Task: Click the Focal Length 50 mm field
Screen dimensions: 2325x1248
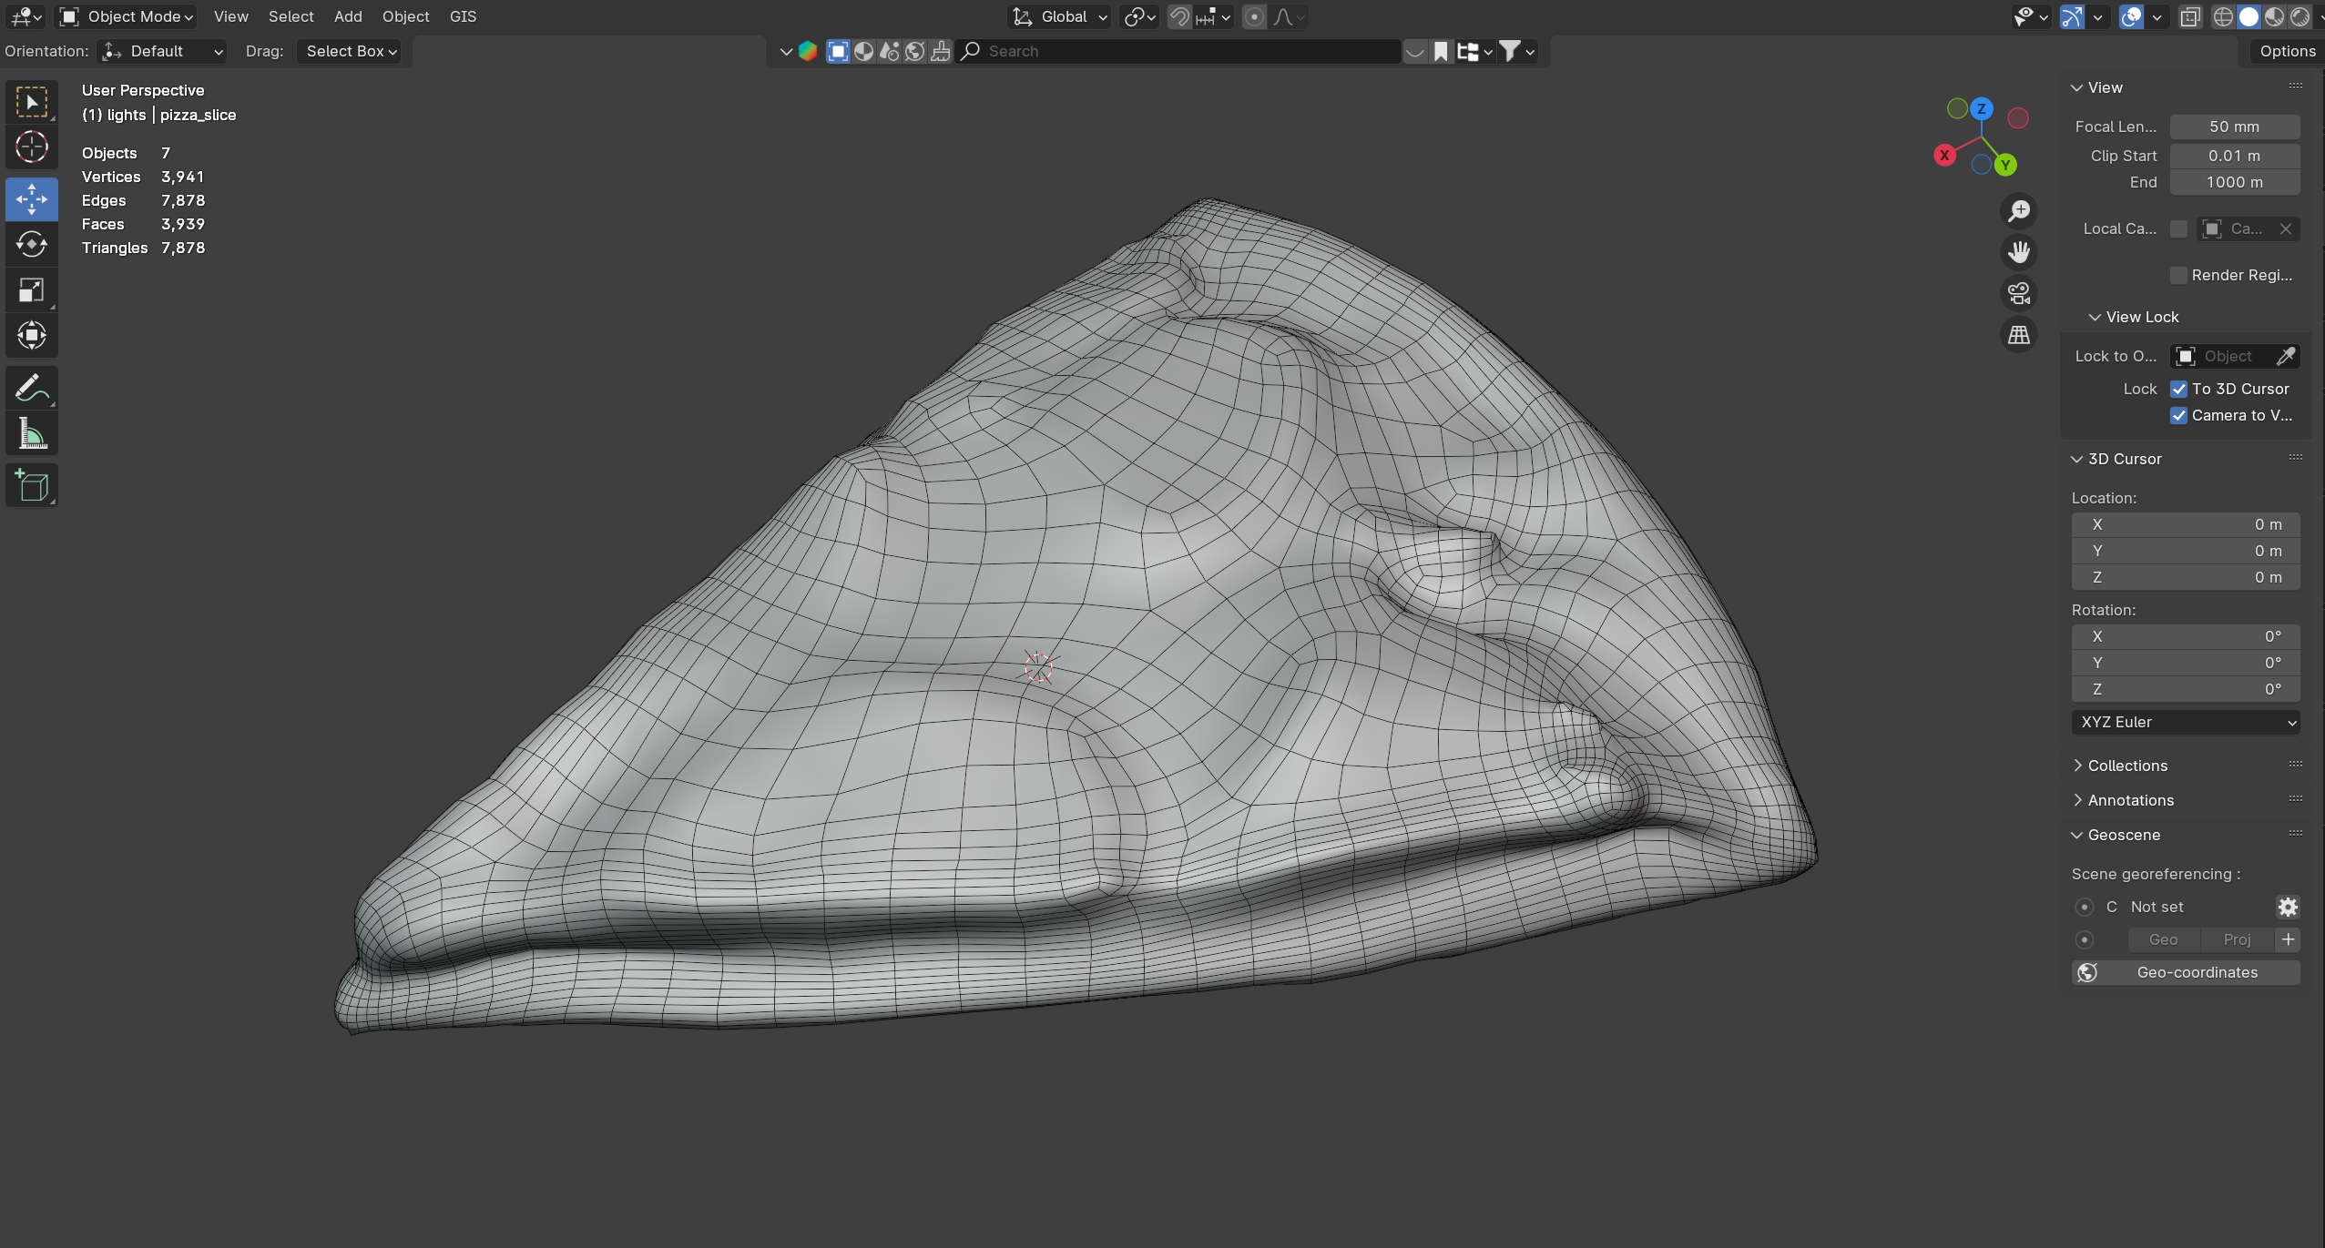Action: pyautogui.click(x=2234, y=127)
